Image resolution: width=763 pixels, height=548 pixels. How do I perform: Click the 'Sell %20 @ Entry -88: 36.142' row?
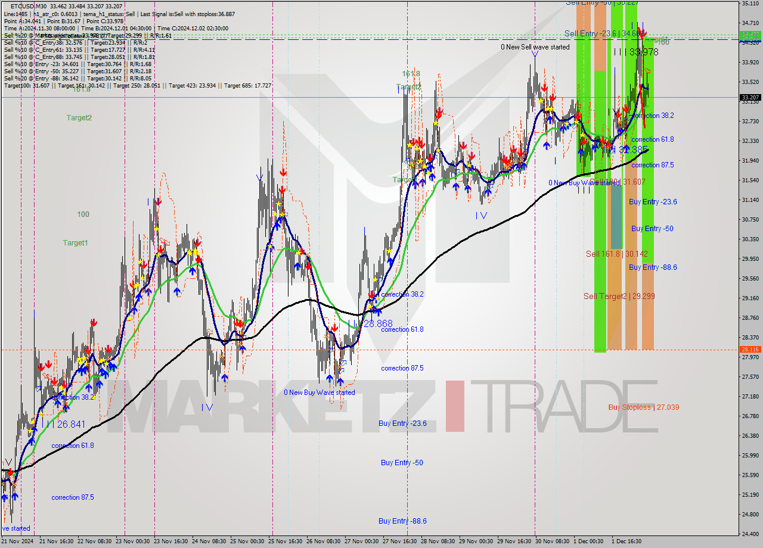pyautogui.click(x=77, y=78)
